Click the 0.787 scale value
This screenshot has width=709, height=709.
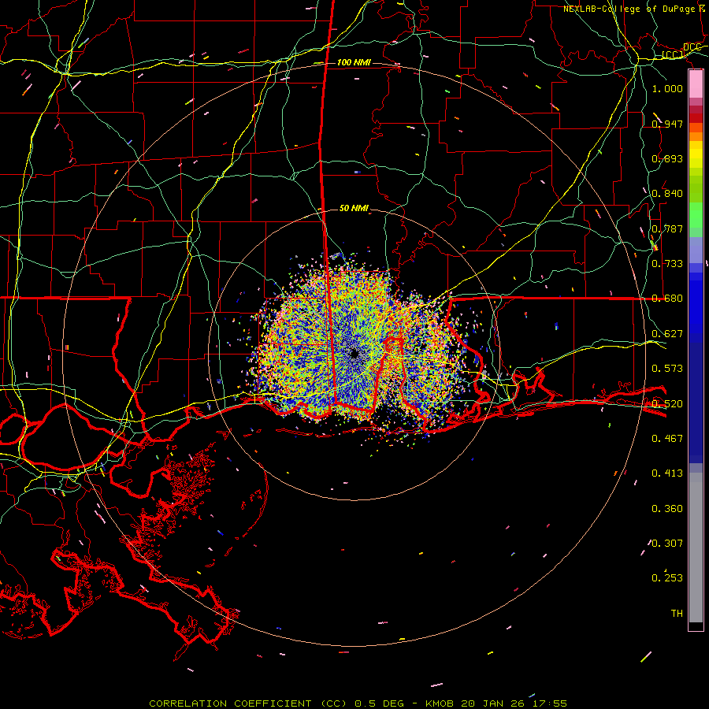pos(667,228)
